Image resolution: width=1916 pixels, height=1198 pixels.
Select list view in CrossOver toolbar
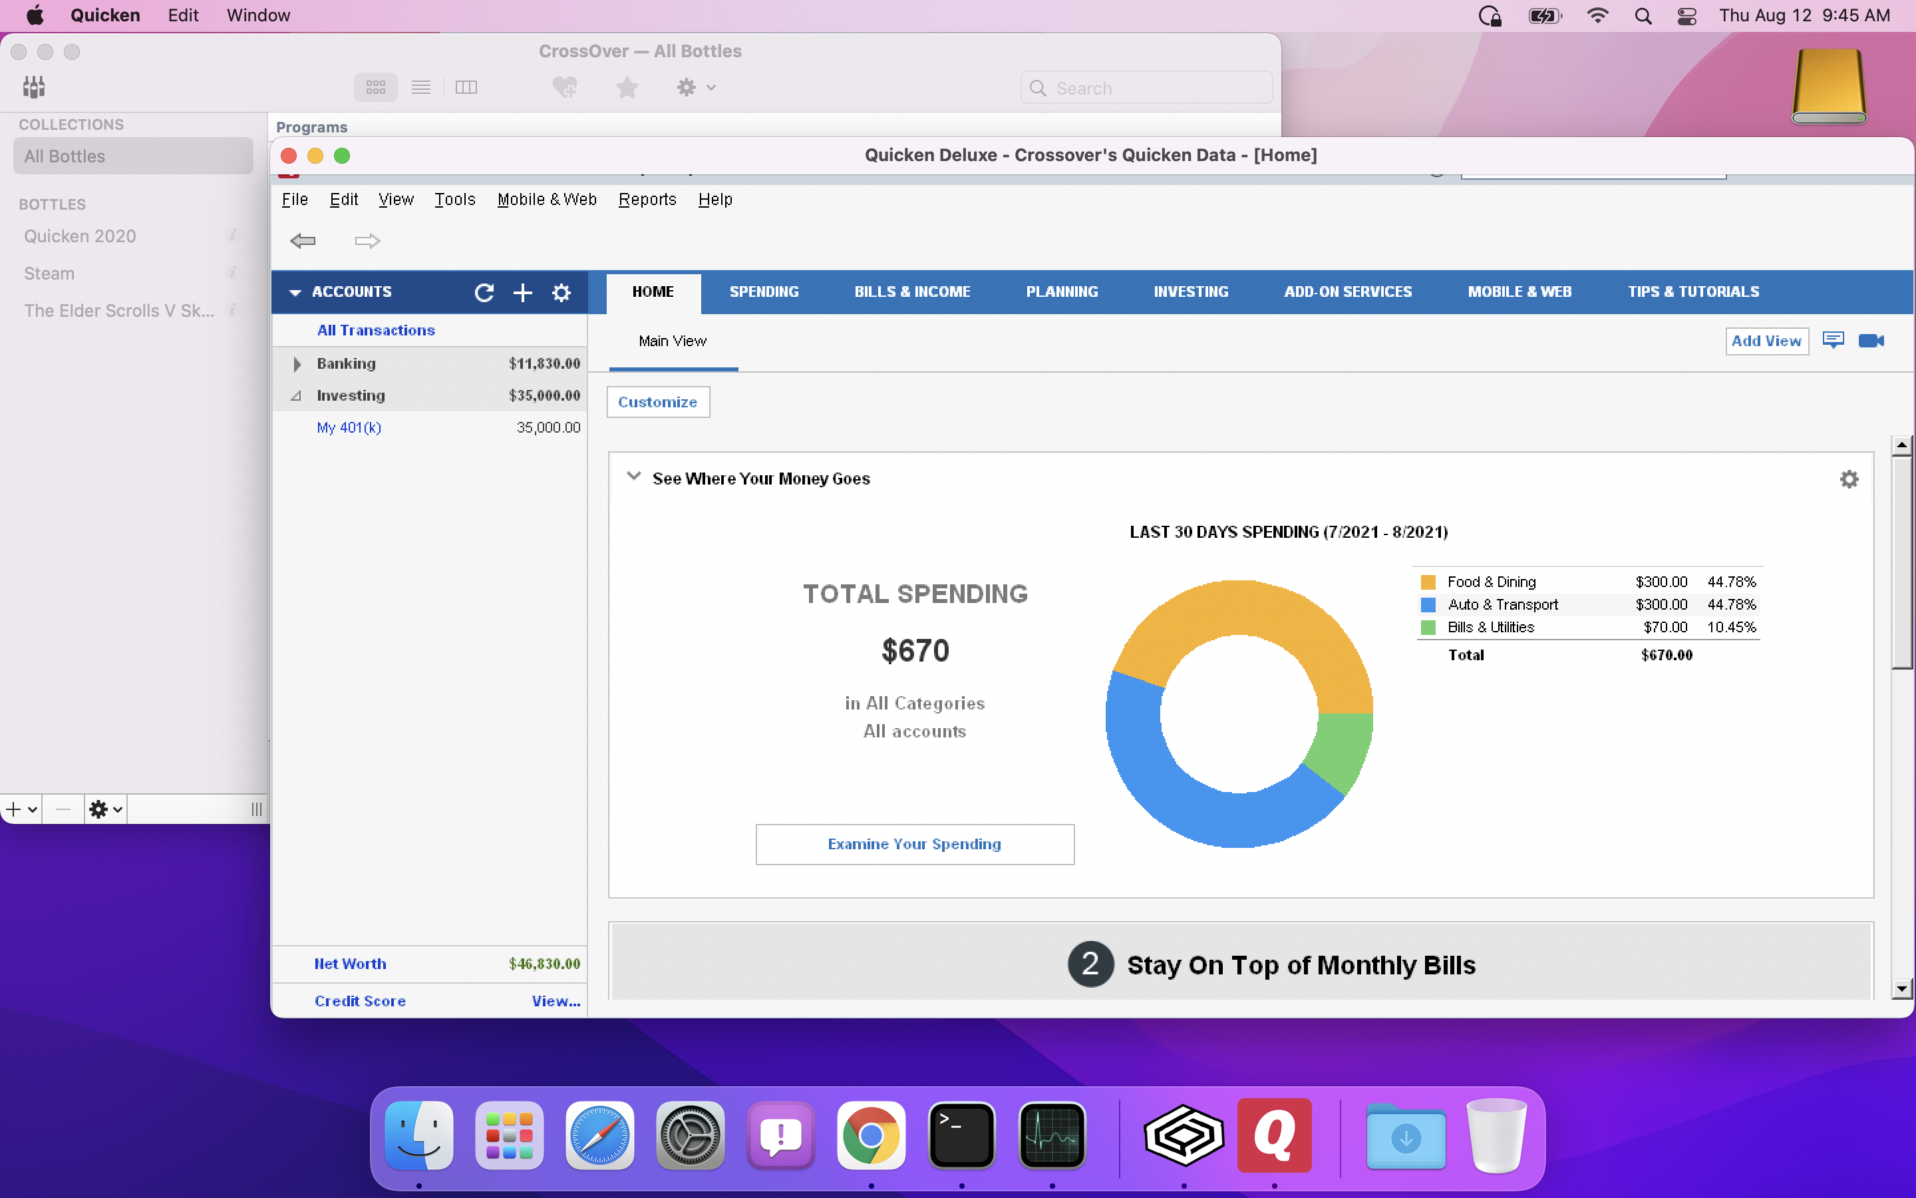click(x=420, y=87)
